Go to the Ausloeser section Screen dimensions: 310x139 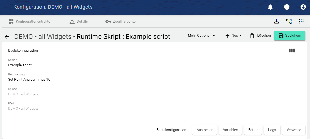205,130
